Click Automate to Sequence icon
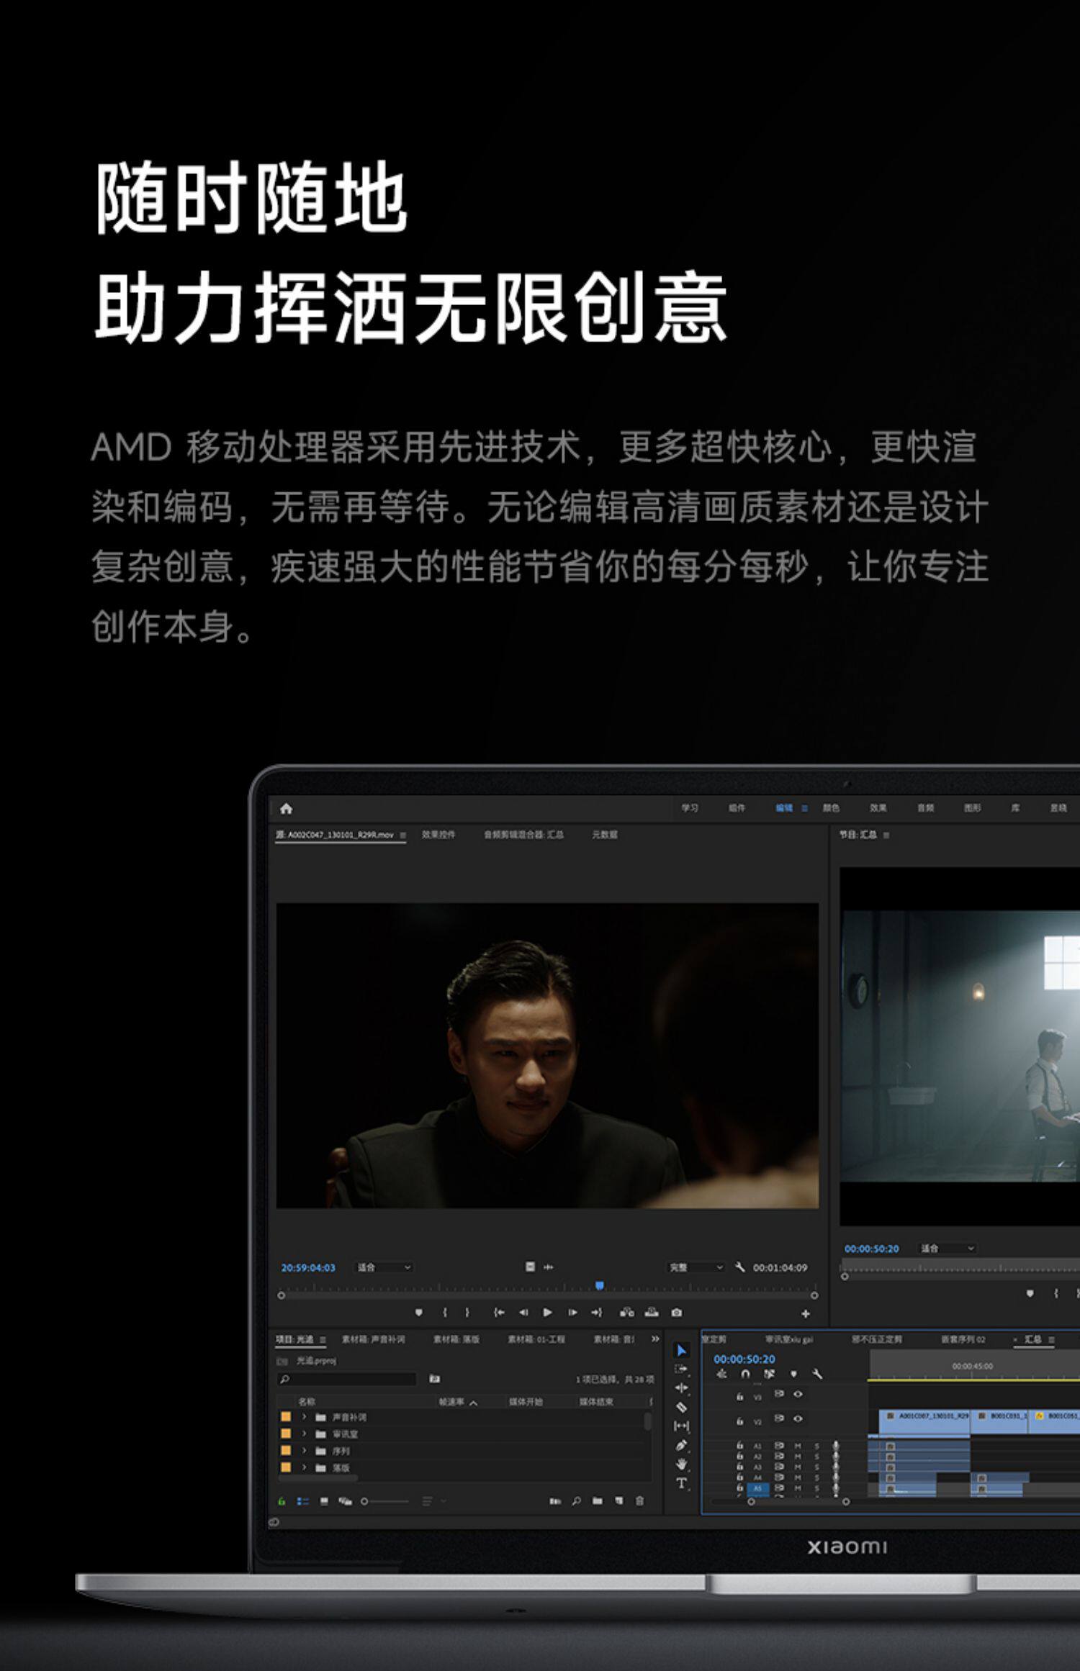 pyautogui.click(x=555, y=1501)
